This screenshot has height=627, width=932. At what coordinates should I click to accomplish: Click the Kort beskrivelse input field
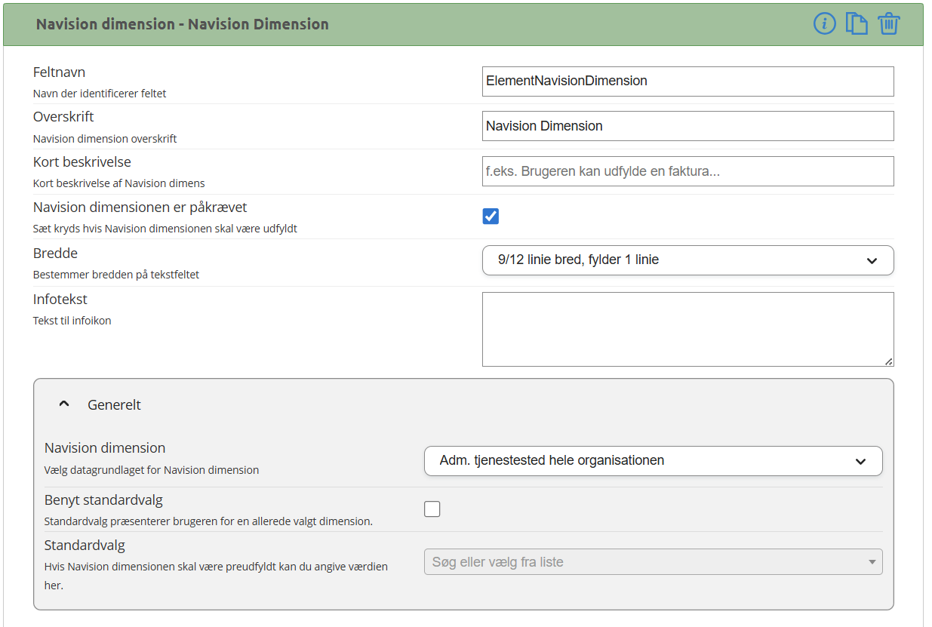(x=687, y=171)
